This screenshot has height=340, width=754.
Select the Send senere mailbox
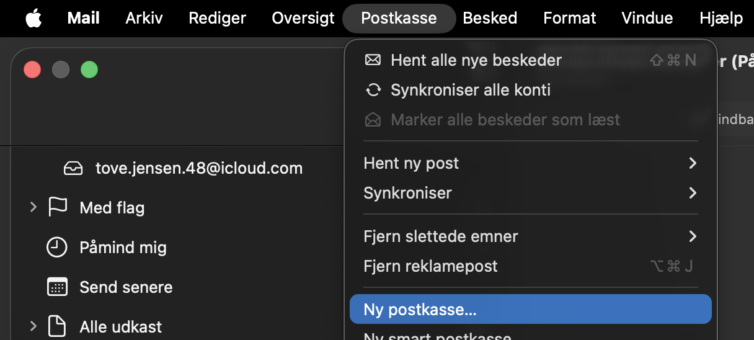pos(126,287)
